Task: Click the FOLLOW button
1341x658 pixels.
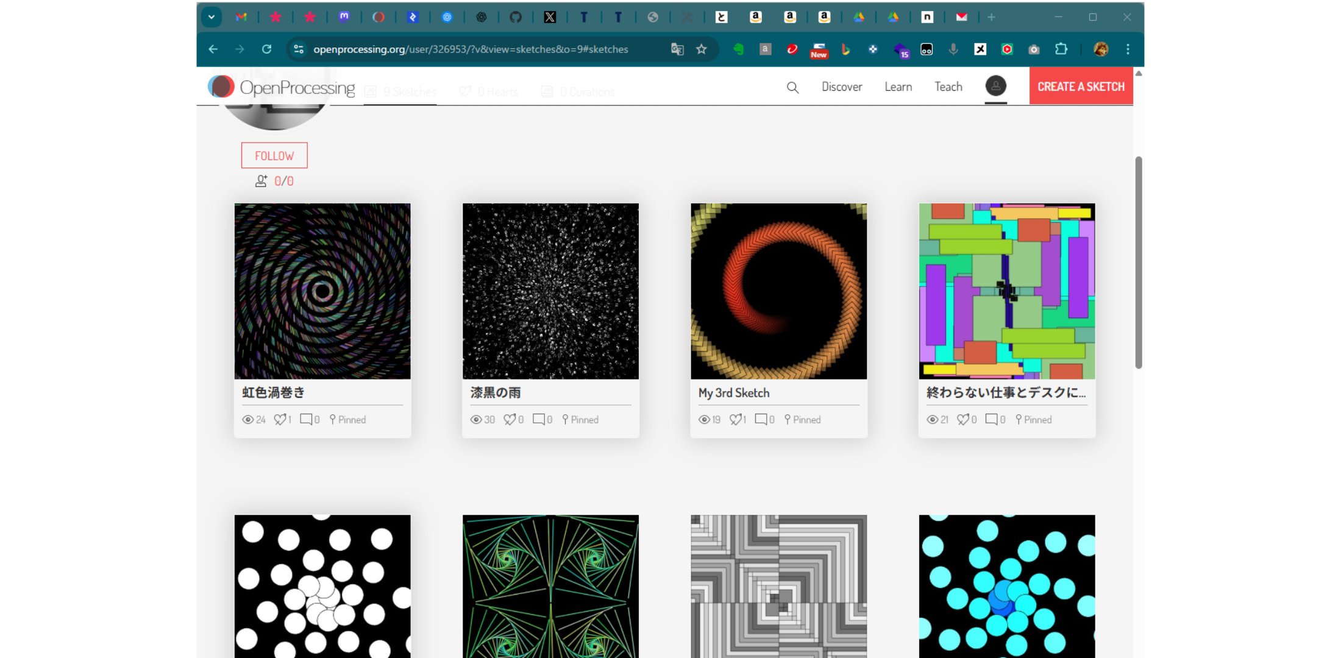Action: point(274,155)
